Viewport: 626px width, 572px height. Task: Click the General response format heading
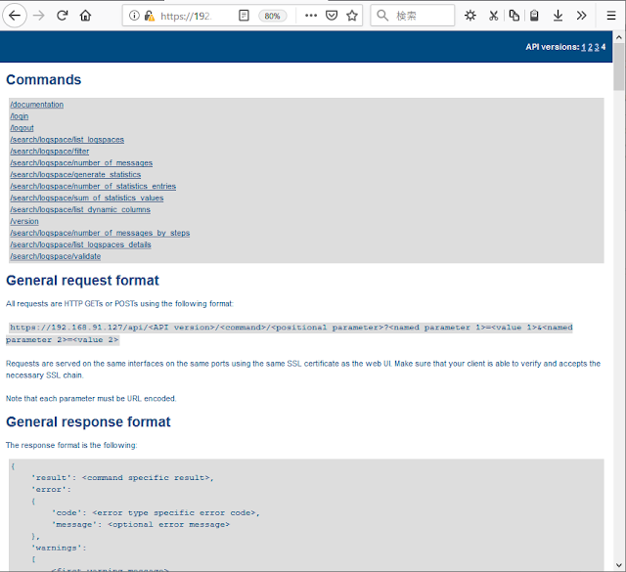pos(88,421)
